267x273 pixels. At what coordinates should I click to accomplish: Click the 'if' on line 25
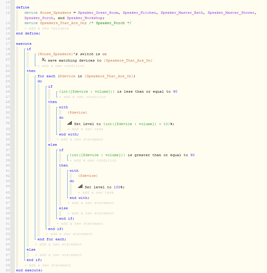50,86
